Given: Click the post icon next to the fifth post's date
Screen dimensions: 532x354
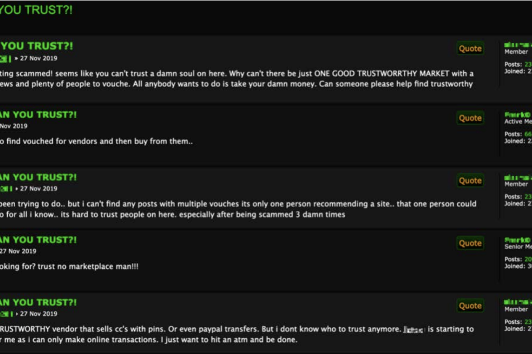Looking at the screenshot, I should (5, 314).
